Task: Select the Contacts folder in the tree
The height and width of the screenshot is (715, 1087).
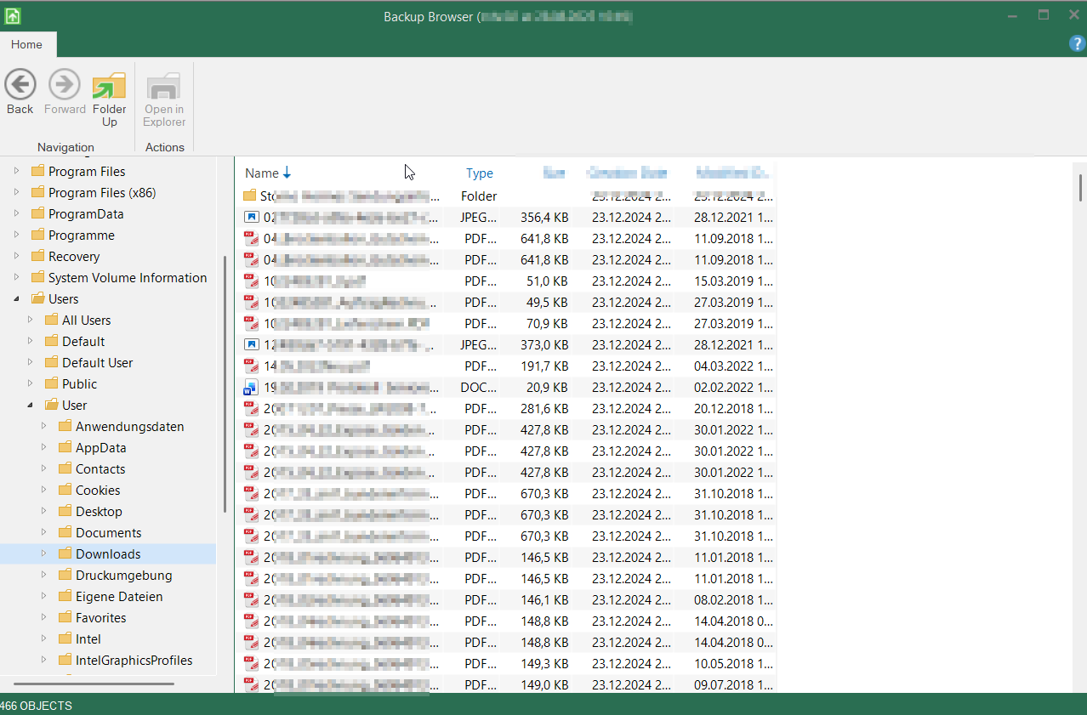Action: pos(100,468)
